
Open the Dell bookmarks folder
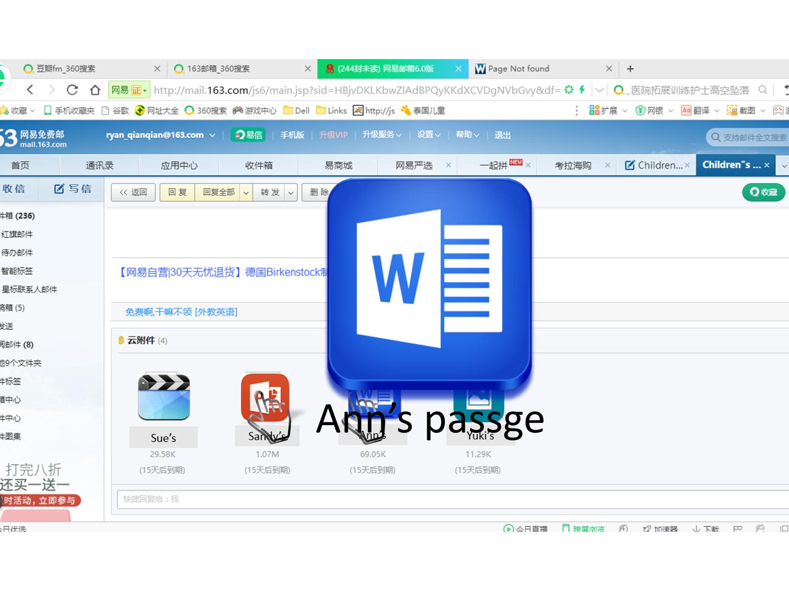pyautogui.click(x=296, y=111)
